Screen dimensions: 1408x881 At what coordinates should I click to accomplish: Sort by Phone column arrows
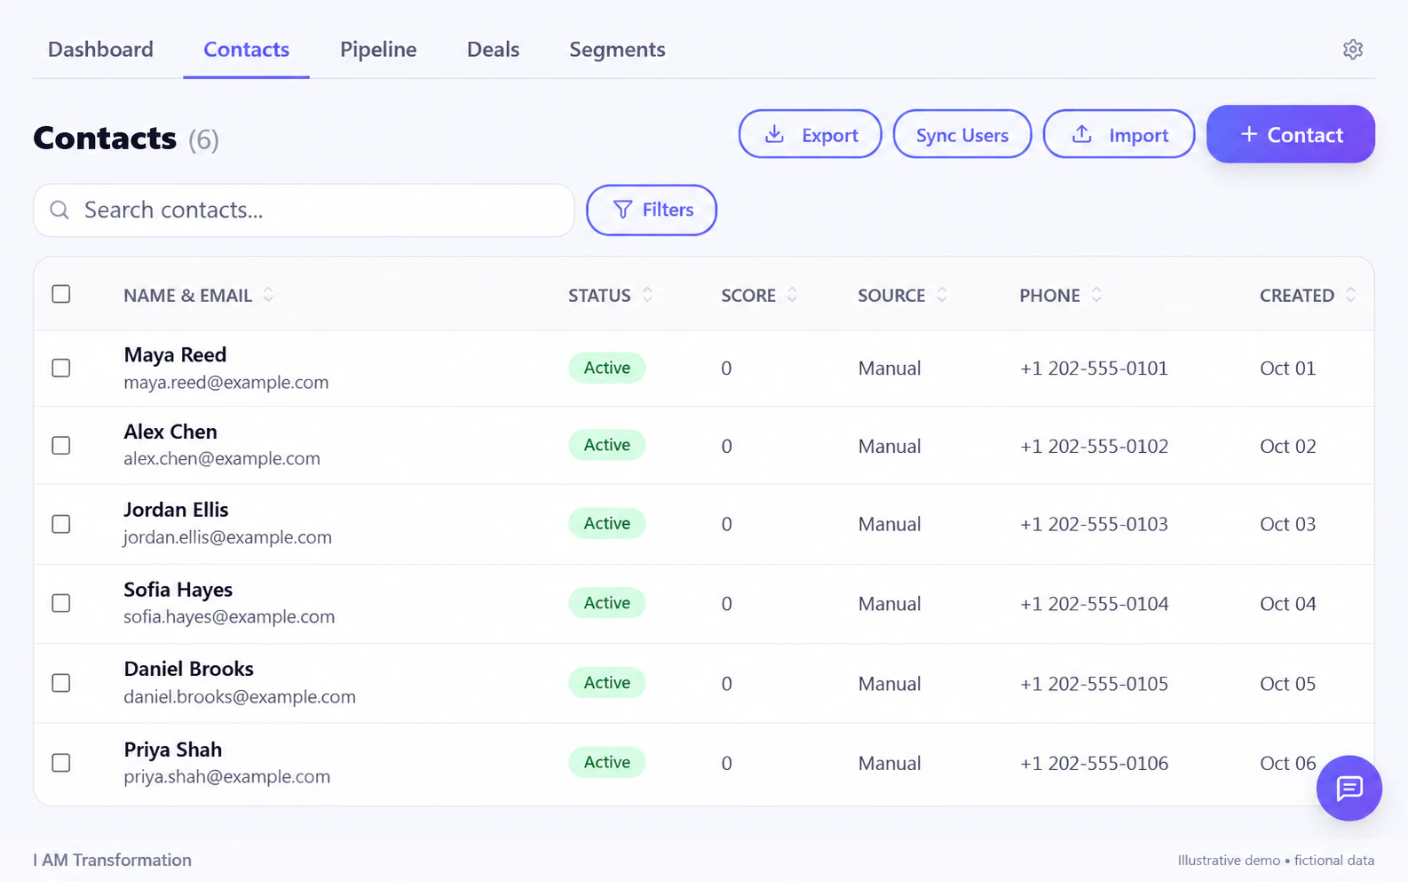click(1096, 295)
